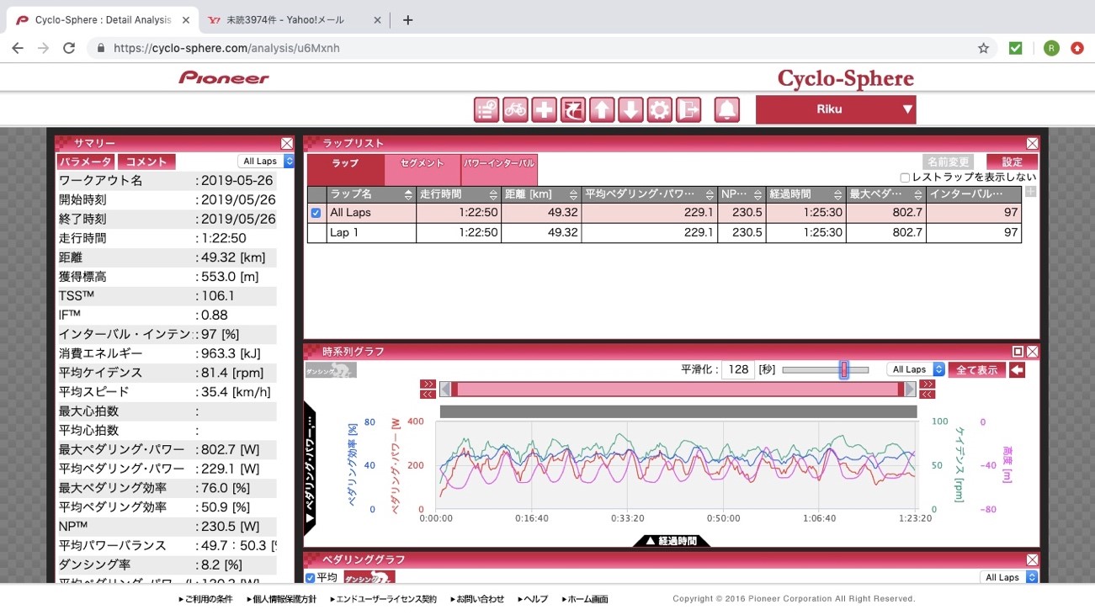Click the 平滑化 smoothing slider handle
The width and height of the screenshot is (1095, 615).
click(843, 370)
